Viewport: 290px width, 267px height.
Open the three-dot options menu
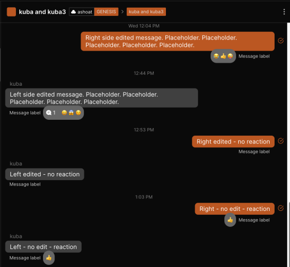pyautogui.click(x=284, y=12)
